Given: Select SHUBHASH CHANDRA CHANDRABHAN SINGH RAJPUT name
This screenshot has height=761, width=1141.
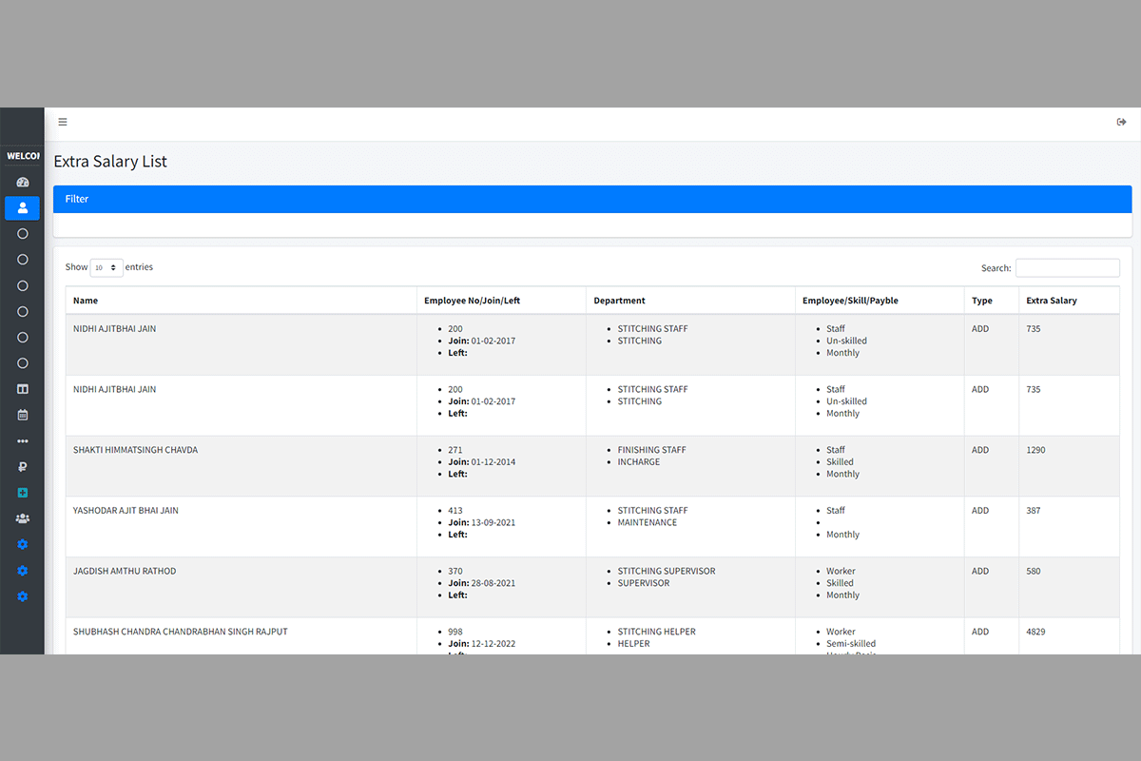Looking at the screenshot, I should tap(180, 632).
